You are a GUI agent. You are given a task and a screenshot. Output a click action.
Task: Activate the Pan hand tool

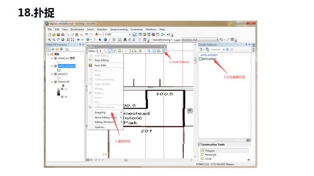click(58, 40)
